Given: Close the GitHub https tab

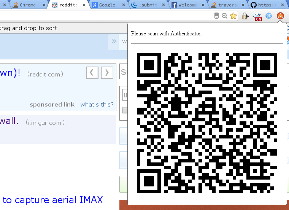Looking at the screenshot, I should pyautogui.click(x=283, y=5).
